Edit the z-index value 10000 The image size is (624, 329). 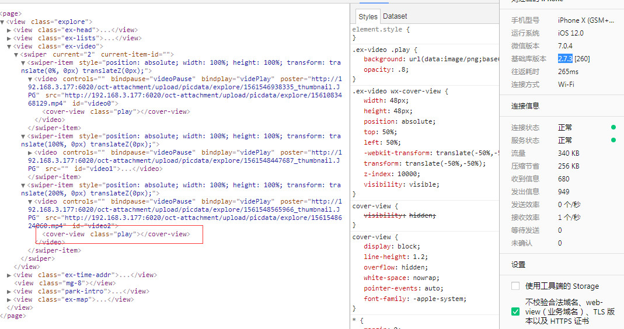(x=409, y=174)
